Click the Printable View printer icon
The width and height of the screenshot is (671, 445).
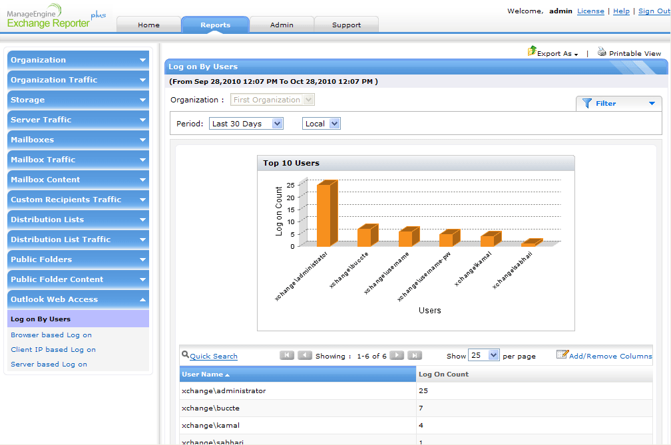602,52
